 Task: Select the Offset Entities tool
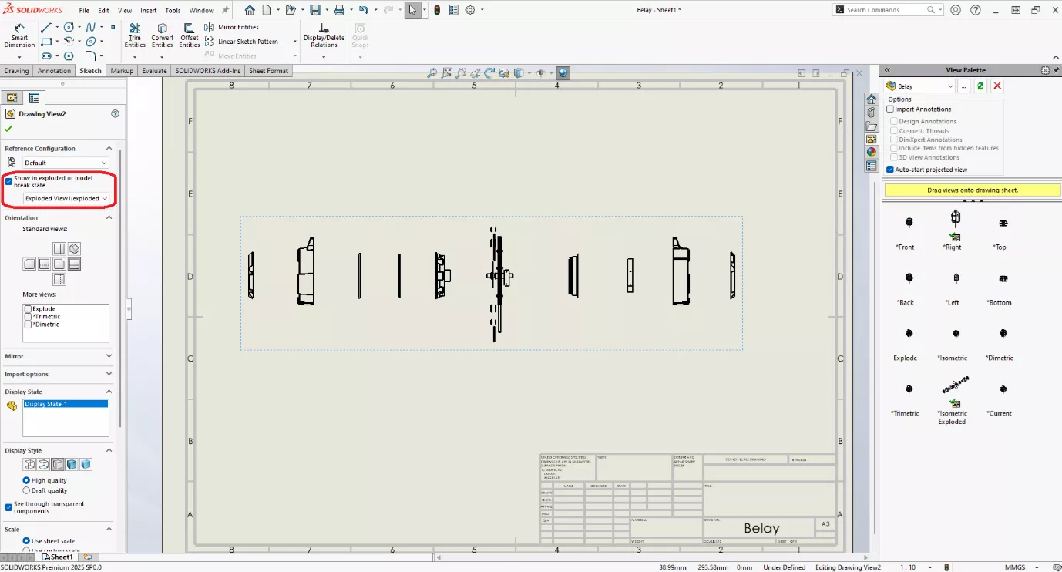pyautogui.click(x=190, y=35)
